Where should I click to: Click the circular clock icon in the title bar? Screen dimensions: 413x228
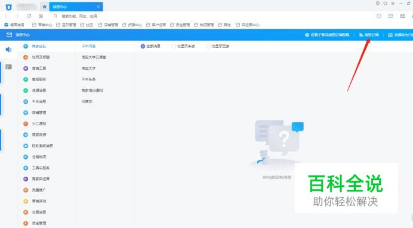pos(378,4)
